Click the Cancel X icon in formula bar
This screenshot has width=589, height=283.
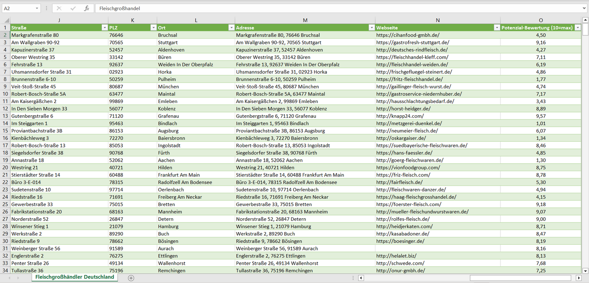(59, 8)
